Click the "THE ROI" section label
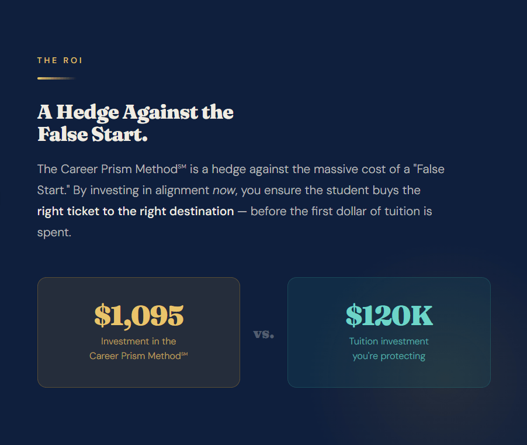This screenshot has height=445, width=527. (x=56, y=60)
